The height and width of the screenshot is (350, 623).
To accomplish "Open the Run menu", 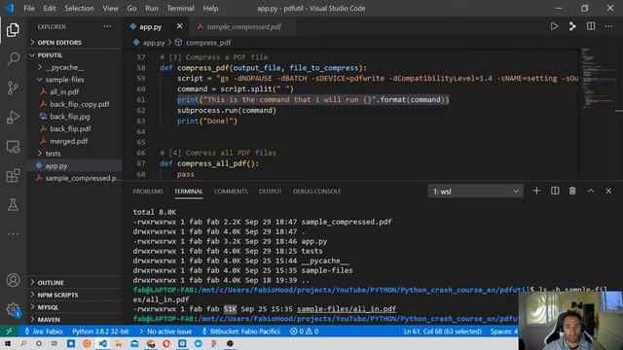I will click(x=152, y=8).
